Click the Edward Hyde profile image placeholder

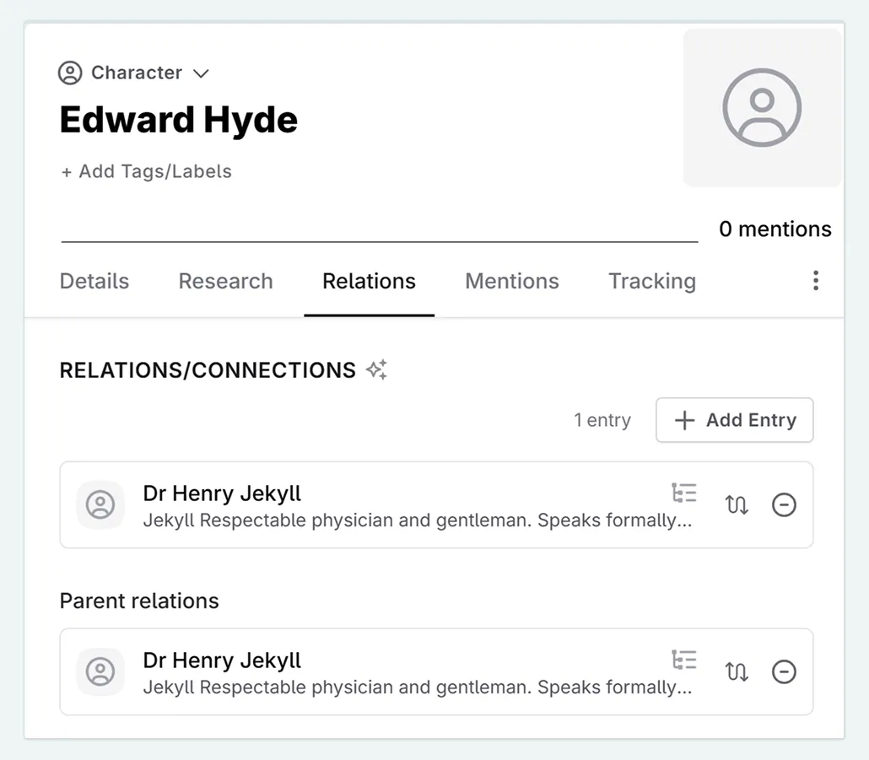(x=761, y=108)
